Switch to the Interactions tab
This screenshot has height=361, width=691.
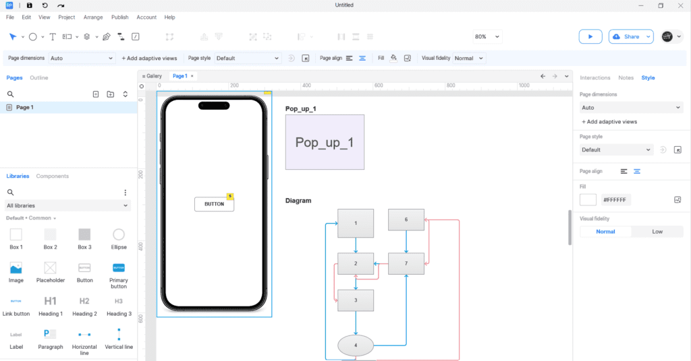595,78
